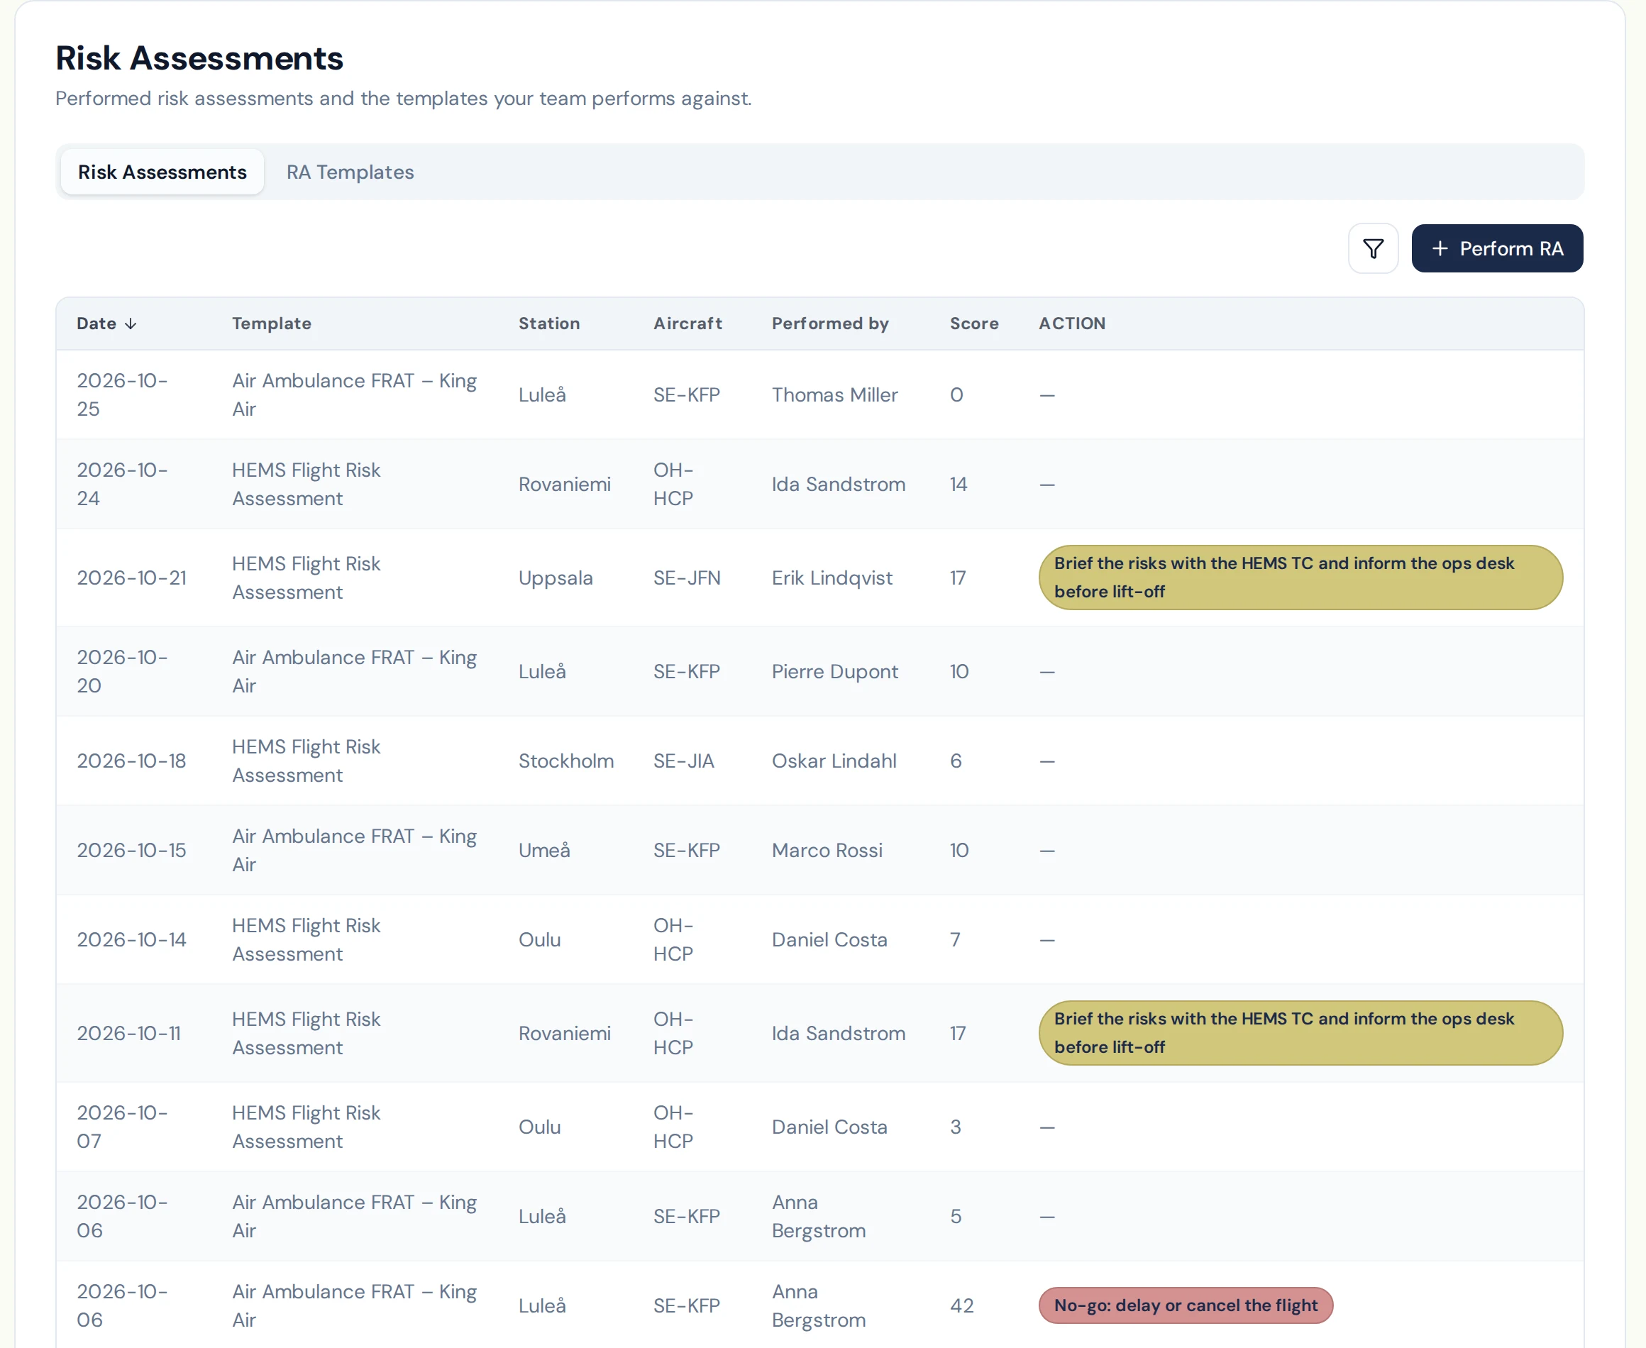The width and height of the screenshot is (1646, 1348).
Task: Click the score 7 cell
Action: pos(955,939)
